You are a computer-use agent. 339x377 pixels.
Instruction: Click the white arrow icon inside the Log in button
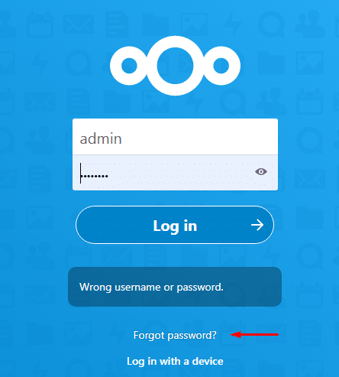point(257,225)
